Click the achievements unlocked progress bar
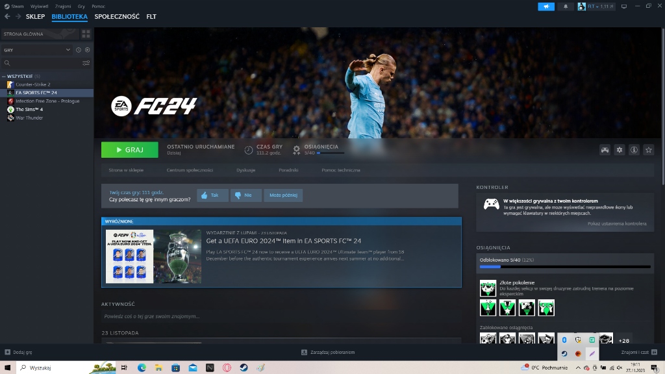 pyautogui.click(x=565, y=267)
